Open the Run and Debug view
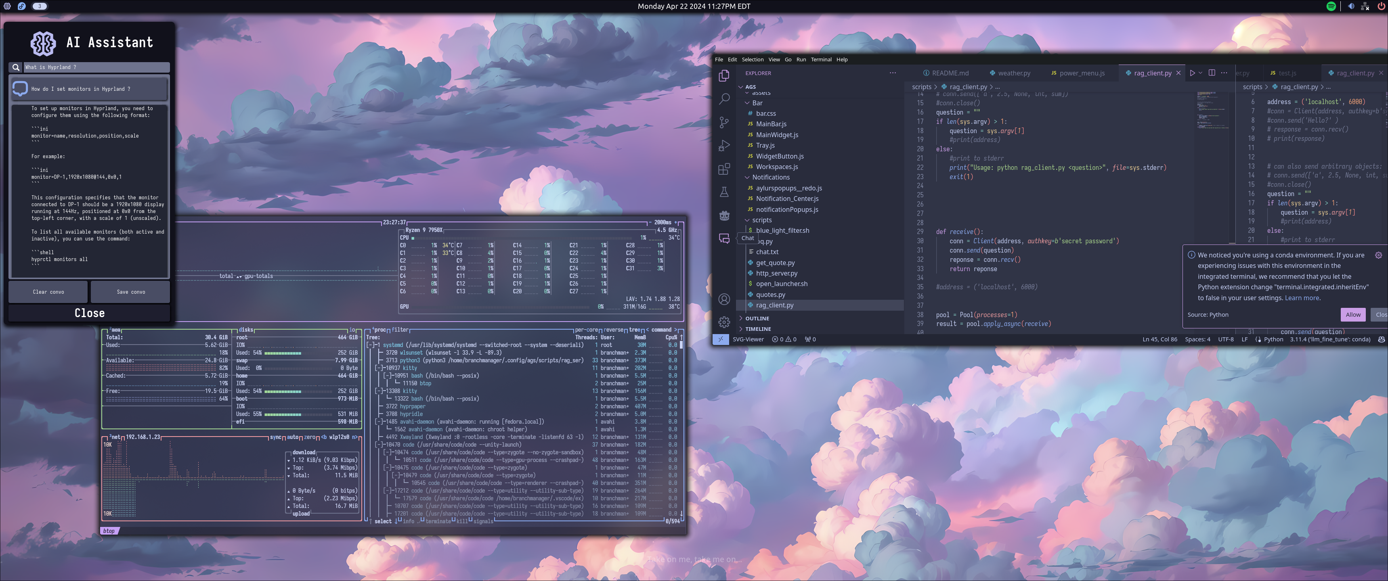This screenshot has height=581, width=1388. click(724, 145)
